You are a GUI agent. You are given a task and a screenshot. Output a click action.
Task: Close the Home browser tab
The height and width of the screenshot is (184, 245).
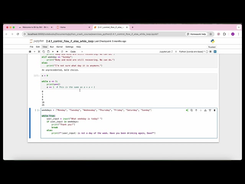tap(89, 27)
